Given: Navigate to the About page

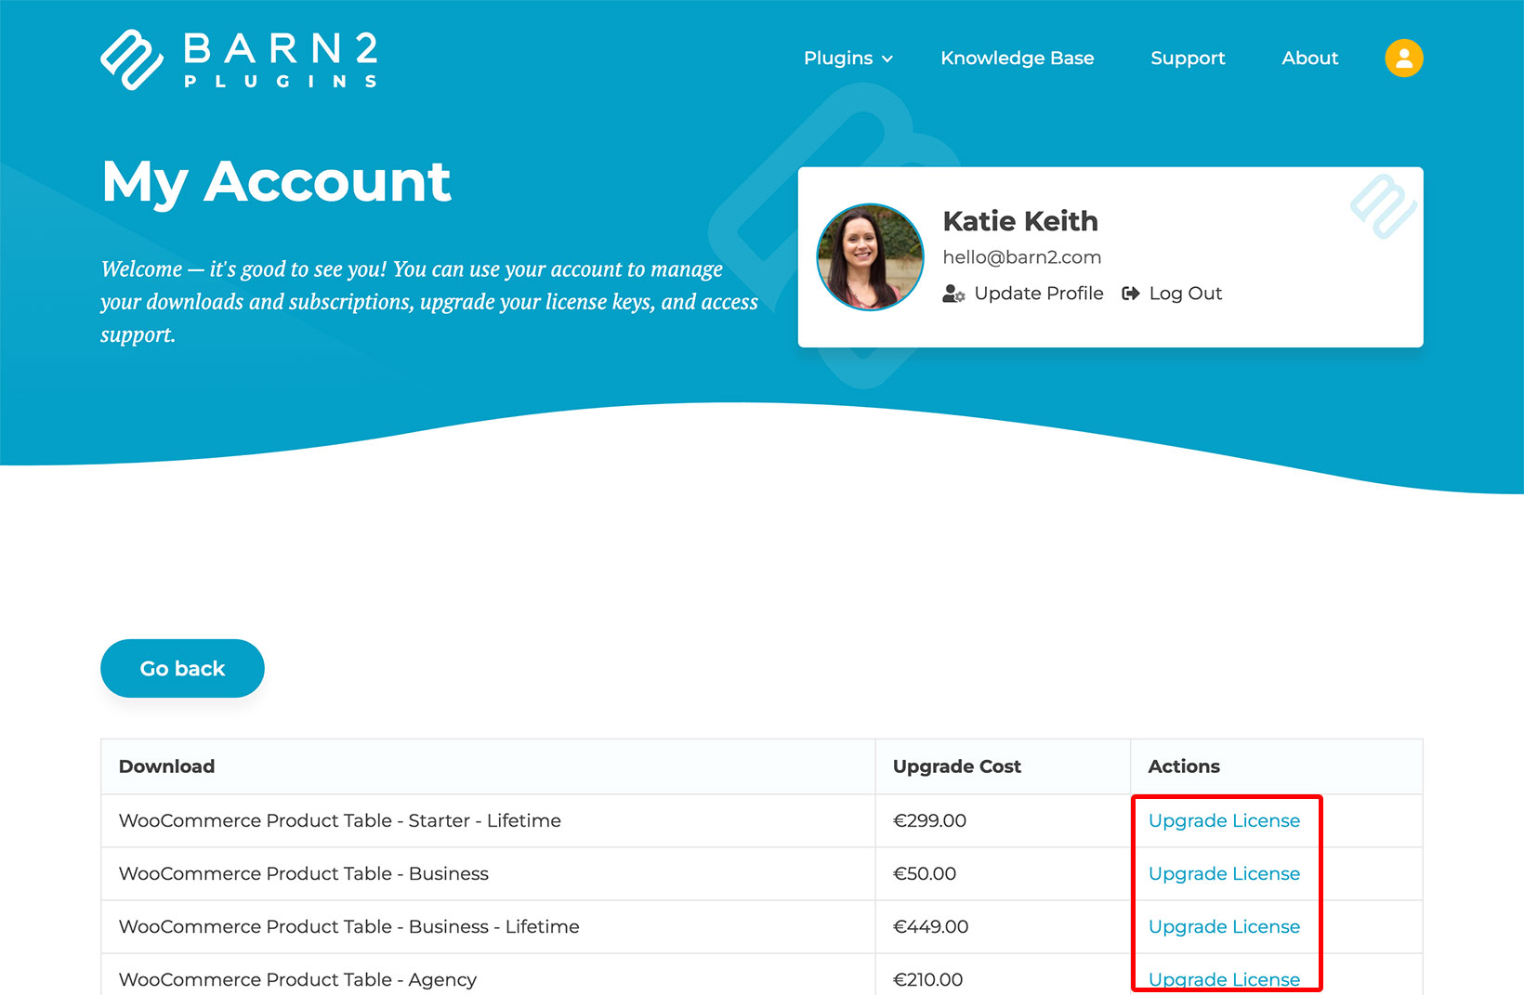Looking at the screenshot, I should [1309, 59].
